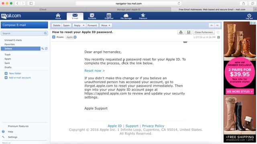Switch to Free Email Addresses mail.com tab
Screen dimensions: 257x144
(212, 10)
